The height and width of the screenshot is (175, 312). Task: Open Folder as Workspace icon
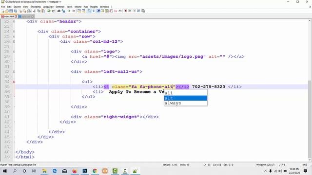pos(116,11)
